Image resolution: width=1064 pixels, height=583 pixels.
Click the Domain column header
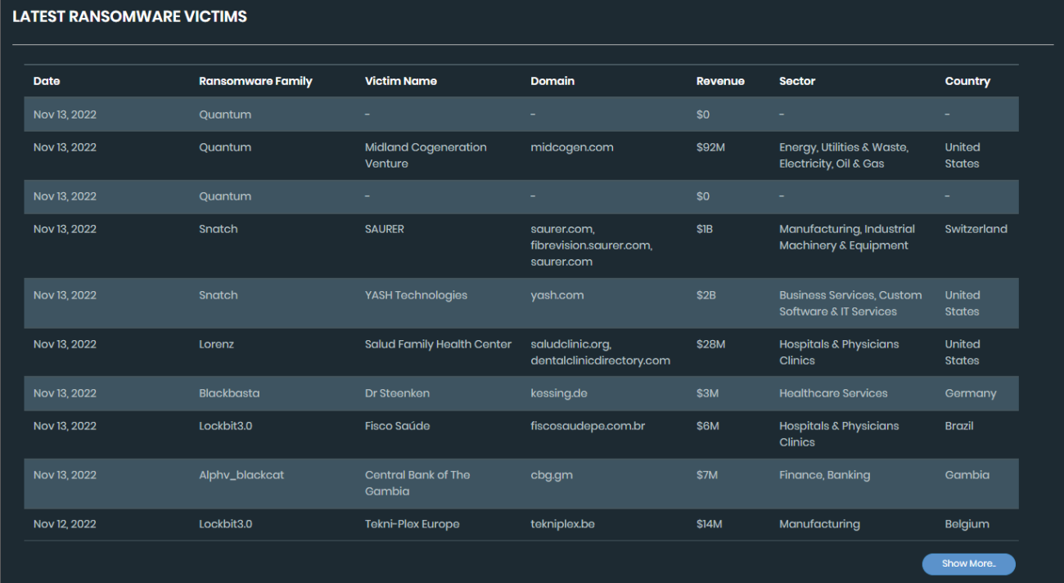point(552,81)
